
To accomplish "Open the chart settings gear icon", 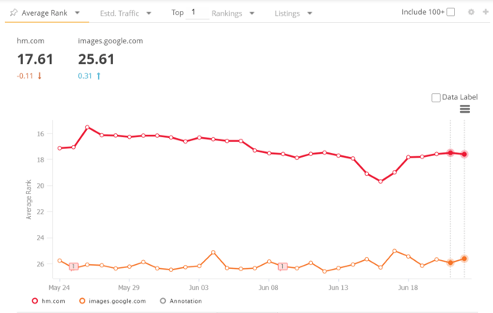I will coord(471,12).
